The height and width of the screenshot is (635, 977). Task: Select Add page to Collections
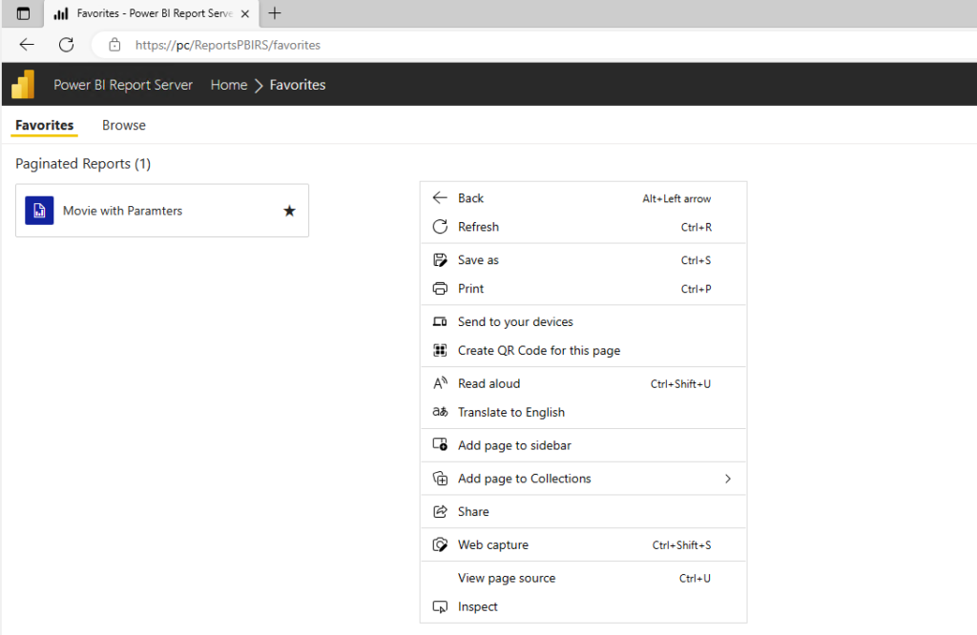[x=583, y=478]
